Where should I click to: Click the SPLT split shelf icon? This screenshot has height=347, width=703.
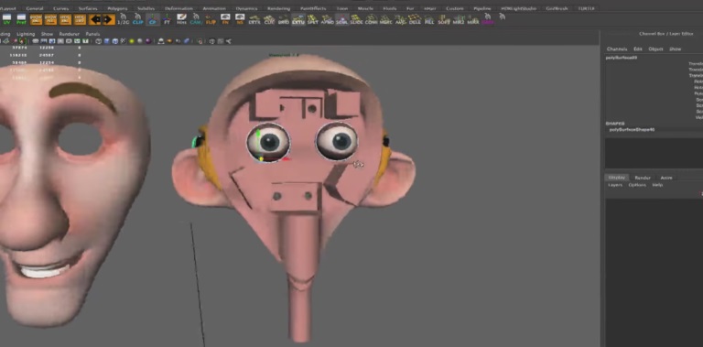coord(312,19)
